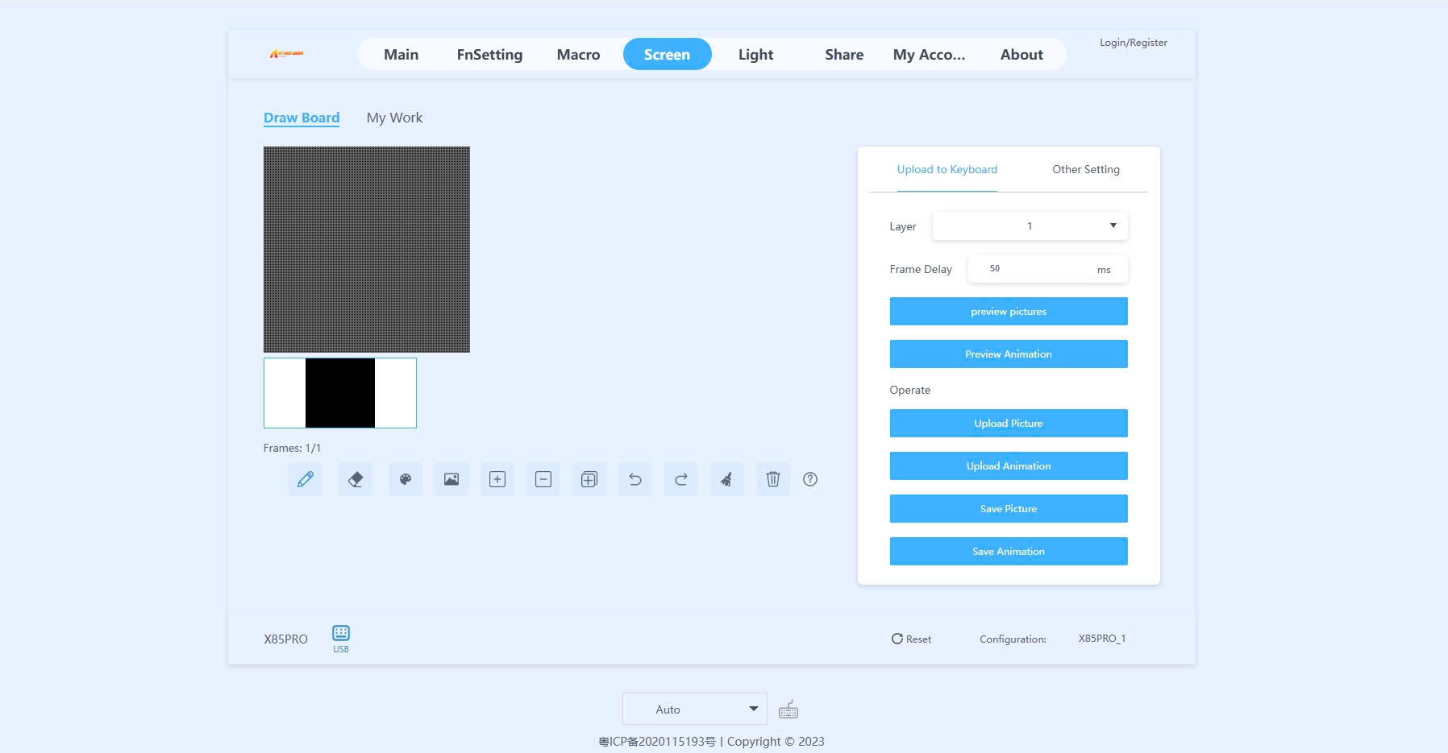
Task: Go to the Macro tab
Action: (x=578, y=54)
